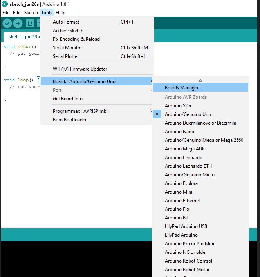Open the Serial Monitor

click(x=97, y=48)
